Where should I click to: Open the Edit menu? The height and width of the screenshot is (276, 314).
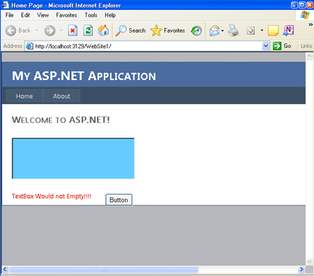(25, 15)
